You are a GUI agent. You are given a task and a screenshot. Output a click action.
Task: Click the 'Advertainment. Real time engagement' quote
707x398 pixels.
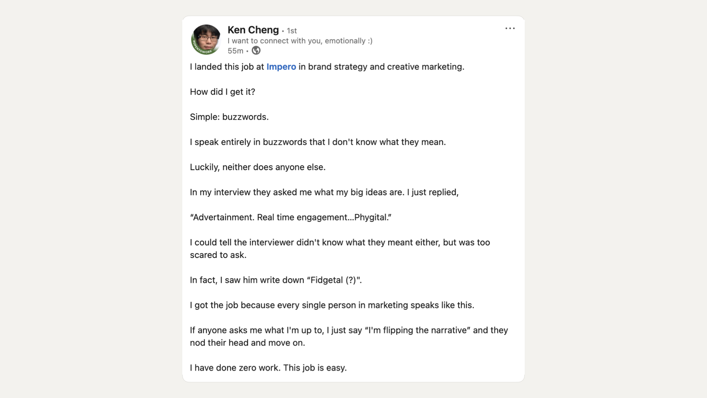click(291, 217)
